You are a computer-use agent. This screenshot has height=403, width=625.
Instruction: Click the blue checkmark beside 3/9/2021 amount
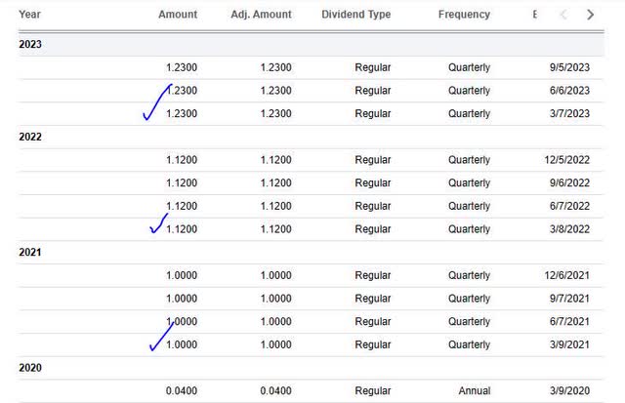pyautogui.click(x=161, y=337)
